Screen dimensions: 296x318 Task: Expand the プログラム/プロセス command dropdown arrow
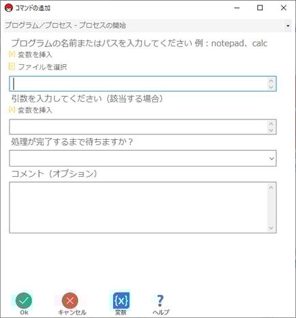tap(288, 25)
